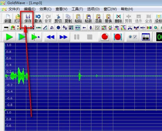Open the 文件(F) menu
The width and height of the screenshot is (162, 131).
[x=14, y=9]
